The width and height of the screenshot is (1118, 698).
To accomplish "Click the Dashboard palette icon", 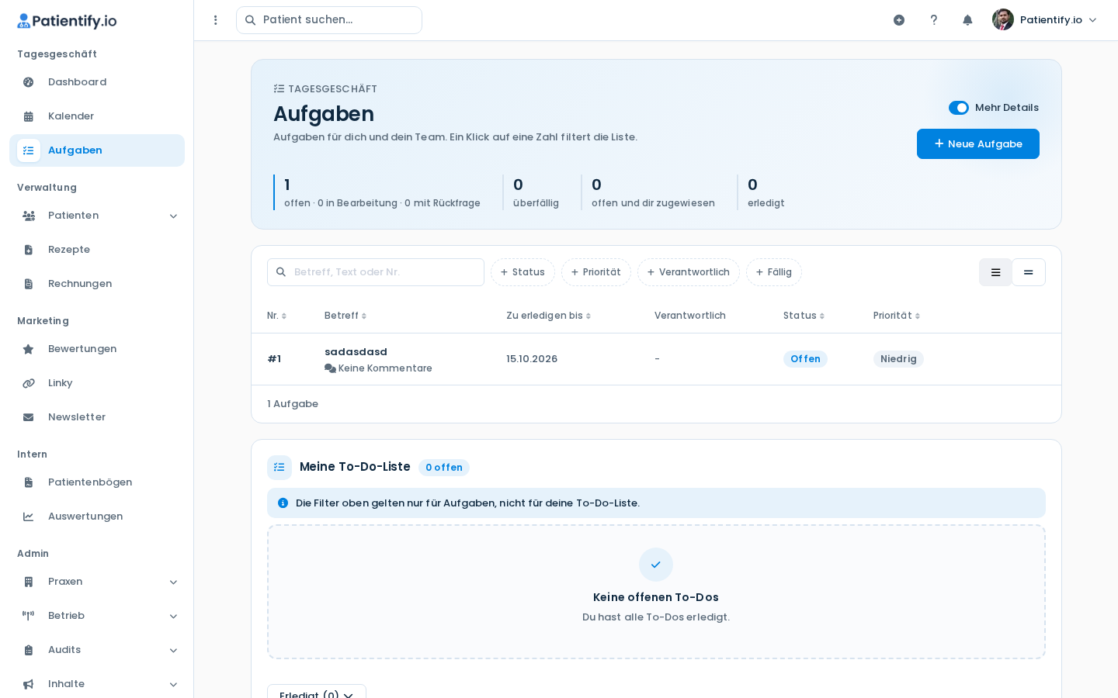I will 29,82.
